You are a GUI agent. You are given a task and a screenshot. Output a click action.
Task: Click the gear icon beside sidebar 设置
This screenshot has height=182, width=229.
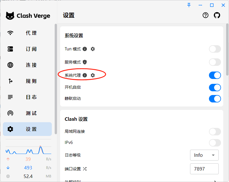pyautogui.click(x=10, y=129)
